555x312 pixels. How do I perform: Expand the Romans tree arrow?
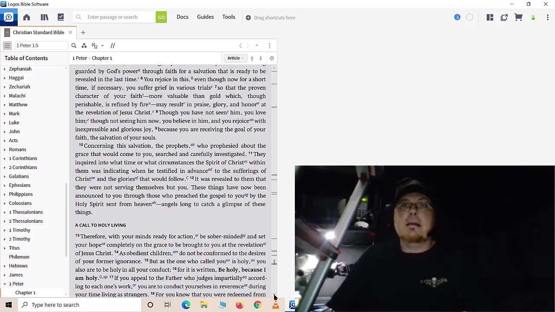tap(5, 149)
